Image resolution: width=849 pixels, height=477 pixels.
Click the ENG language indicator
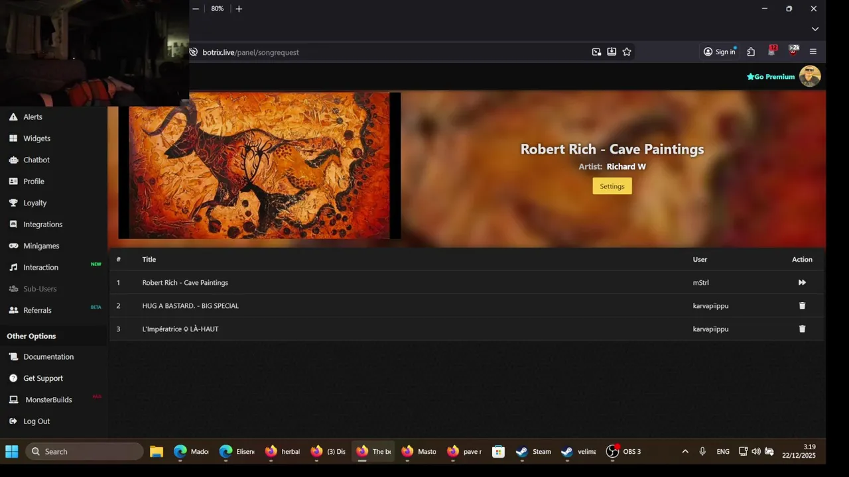coord(723,452)
